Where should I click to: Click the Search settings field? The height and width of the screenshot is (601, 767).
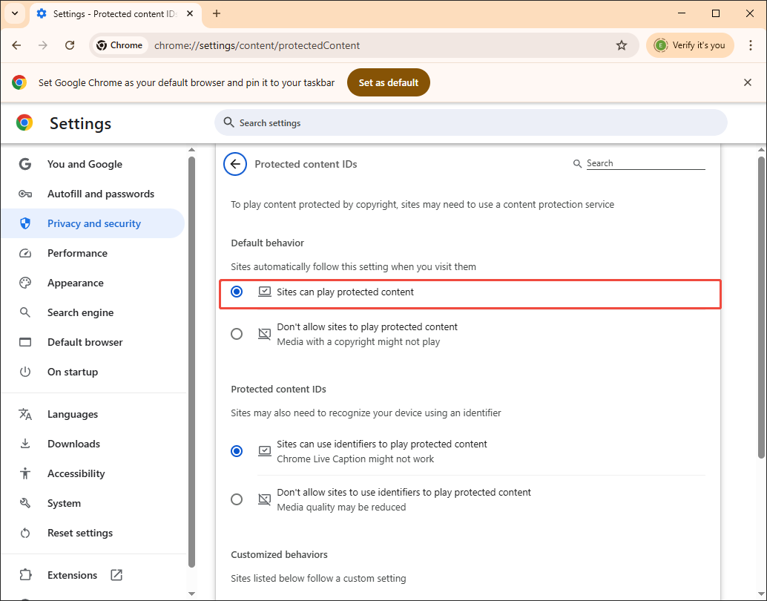click(x=472, y=122)
